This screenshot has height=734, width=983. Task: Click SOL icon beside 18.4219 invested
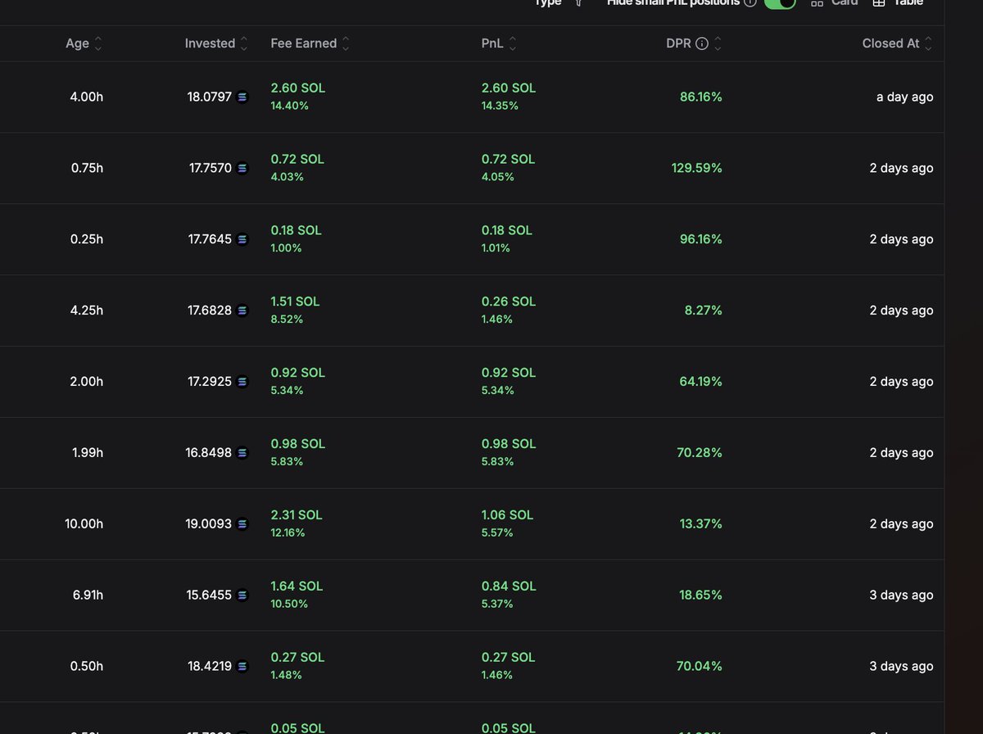click(242, 667)
